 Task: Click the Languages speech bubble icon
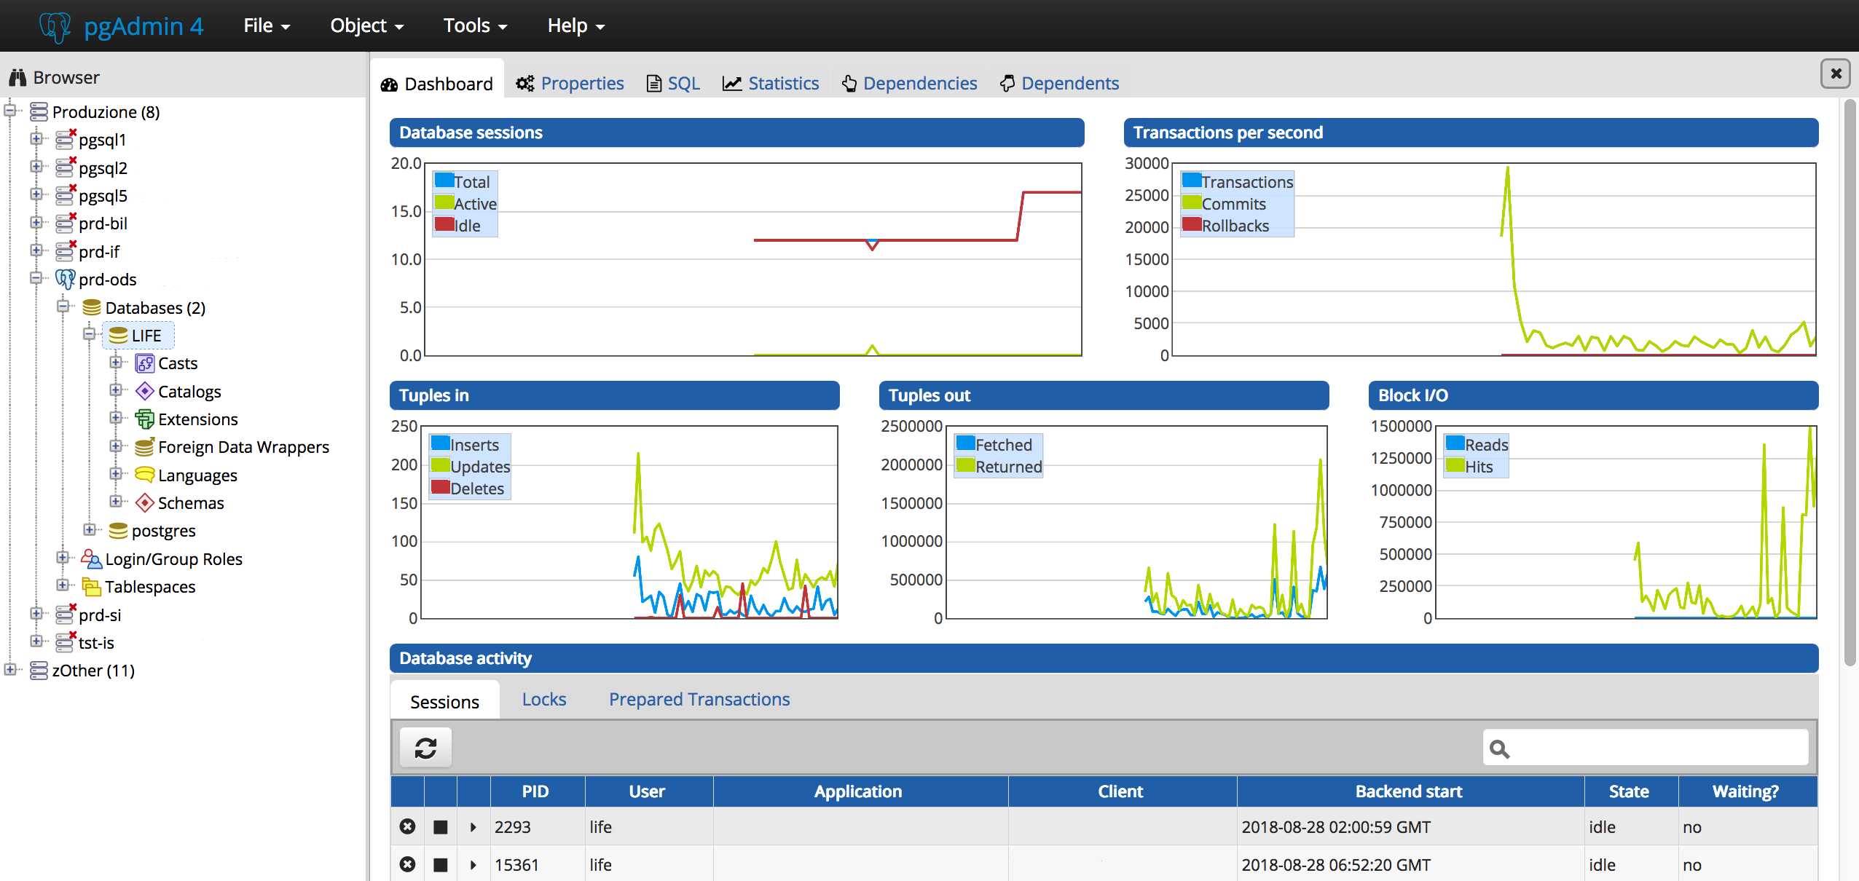[145, 475]
